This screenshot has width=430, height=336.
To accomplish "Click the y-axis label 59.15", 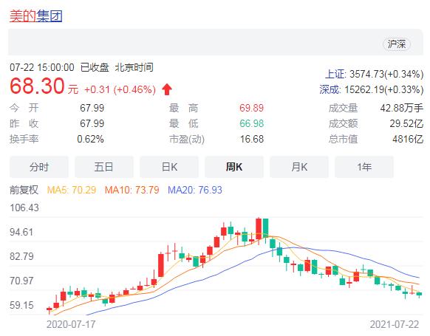I will click(x=21, y=305).
